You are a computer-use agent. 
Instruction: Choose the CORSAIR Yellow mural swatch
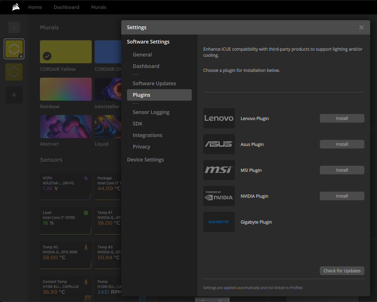click(66, 52)
